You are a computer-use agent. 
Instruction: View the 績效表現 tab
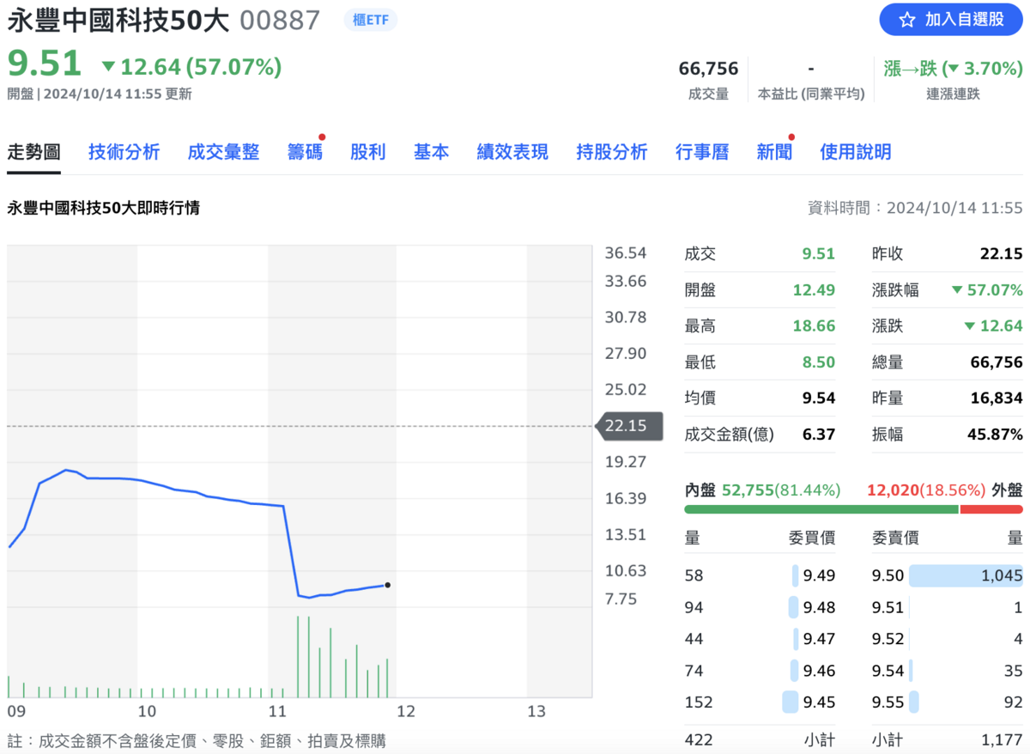pyautogui.click(x=512, y=152)
